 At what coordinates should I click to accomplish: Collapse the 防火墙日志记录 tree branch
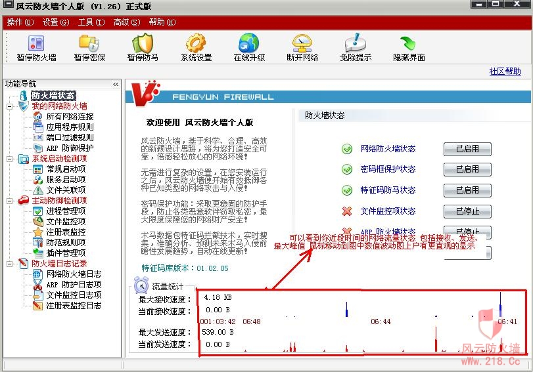[x=9, y=264]
